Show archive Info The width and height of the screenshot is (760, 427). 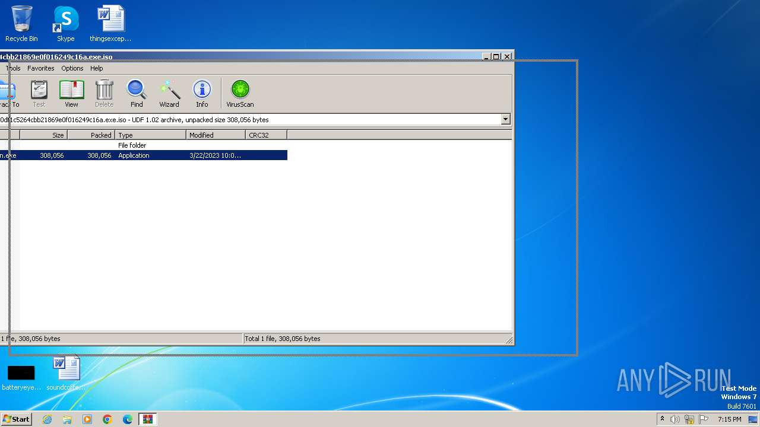tap(202, 94)
